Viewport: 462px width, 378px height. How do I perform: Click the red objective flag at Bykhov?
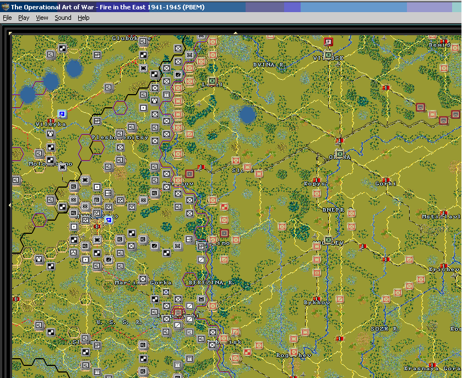317,299
